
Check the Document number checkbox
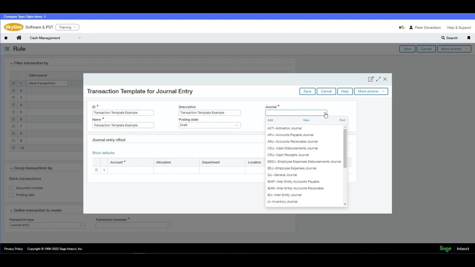tap(11, 188)
